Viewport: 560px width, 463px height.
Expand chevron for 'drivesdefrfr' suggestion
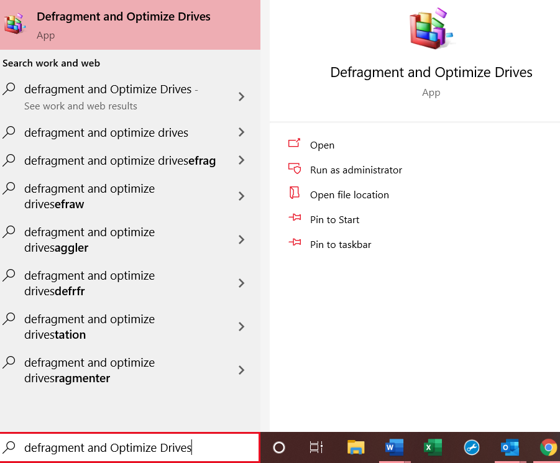pos(241,283)
